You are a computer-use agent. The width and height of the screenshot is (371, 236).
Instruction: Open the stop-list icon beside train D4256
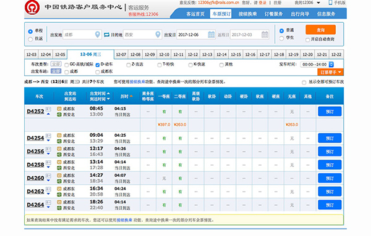(x=48, y=149)
